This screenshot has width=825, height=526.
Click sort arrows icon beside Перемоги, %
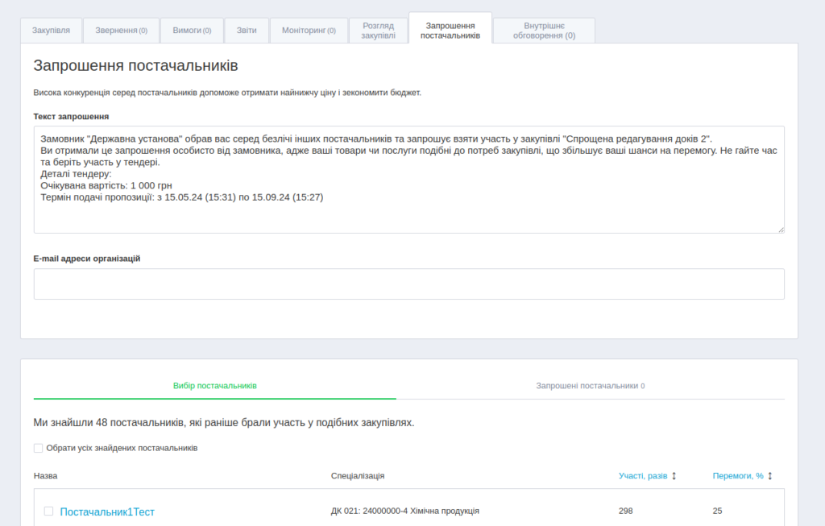pos(769,476)
